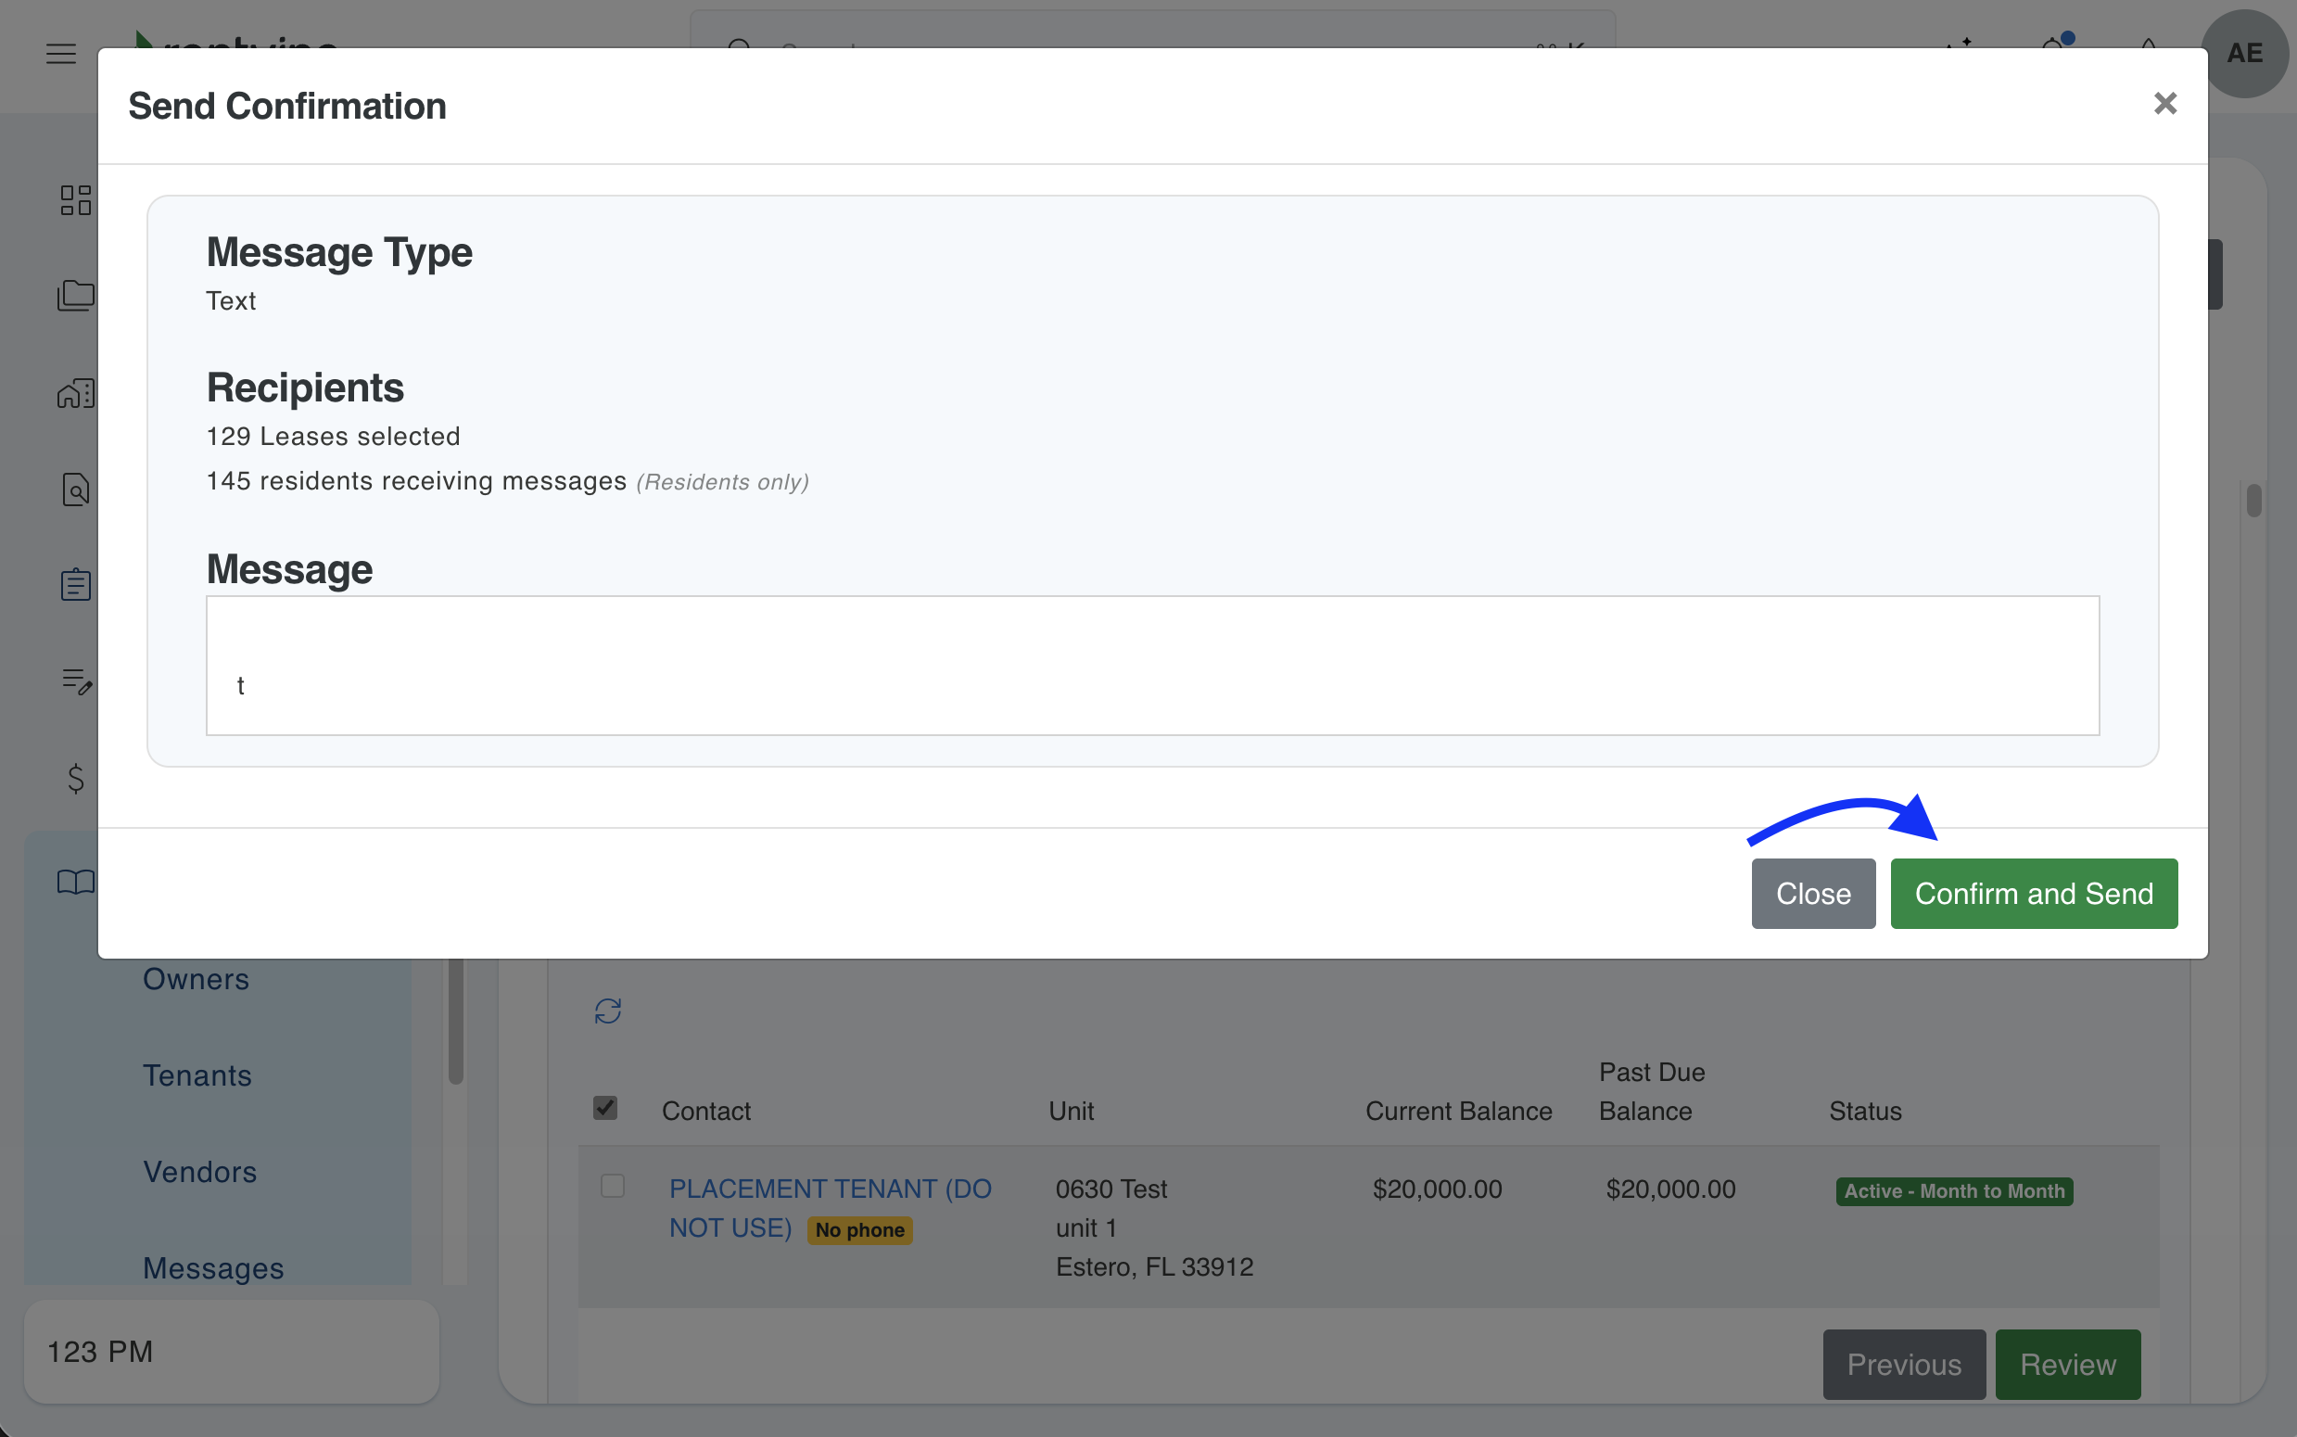Click the dollar sign accounting icon

point(75,779)
